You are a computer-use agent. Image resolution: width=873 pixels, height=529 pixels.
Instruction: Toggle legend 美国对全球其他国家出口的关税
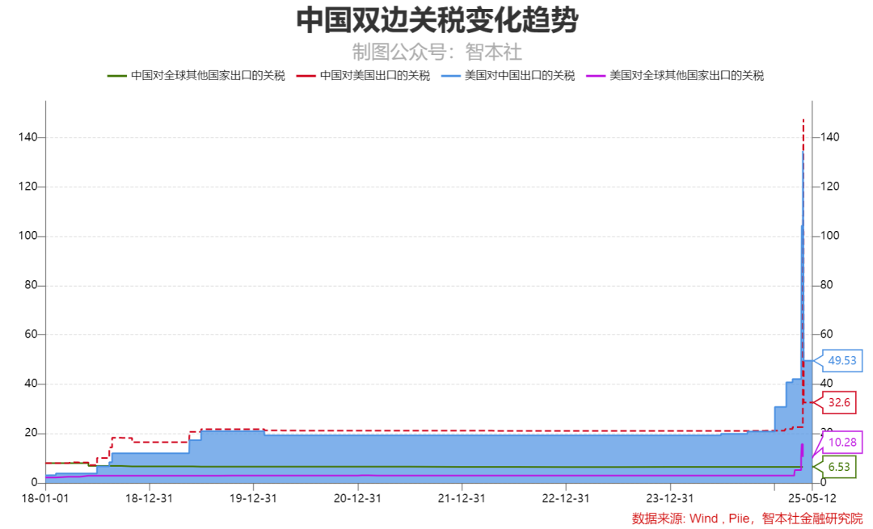(x=675, y=76)
